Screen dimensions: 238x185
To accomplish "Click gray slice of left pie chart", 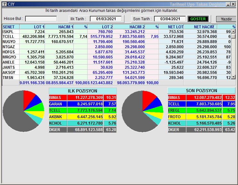I will tap(14, 112).
